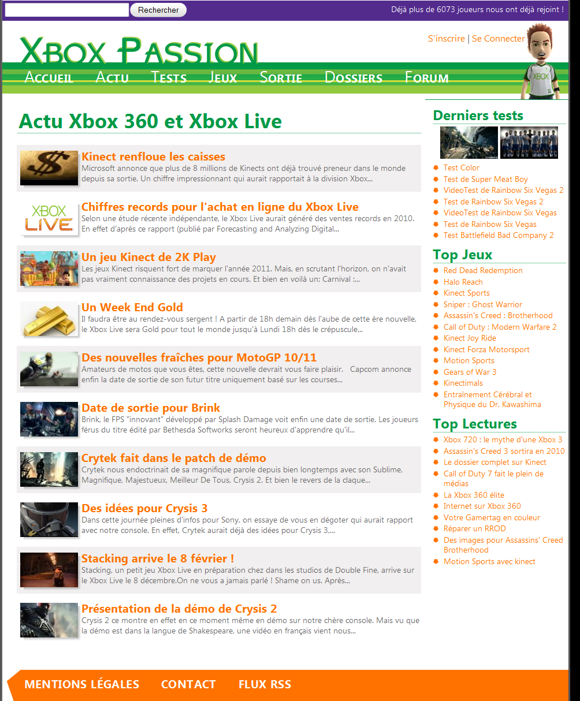Open Chiffres records pour l'achat article
This screenshot has height=701, width=580.
coord(220,207)
